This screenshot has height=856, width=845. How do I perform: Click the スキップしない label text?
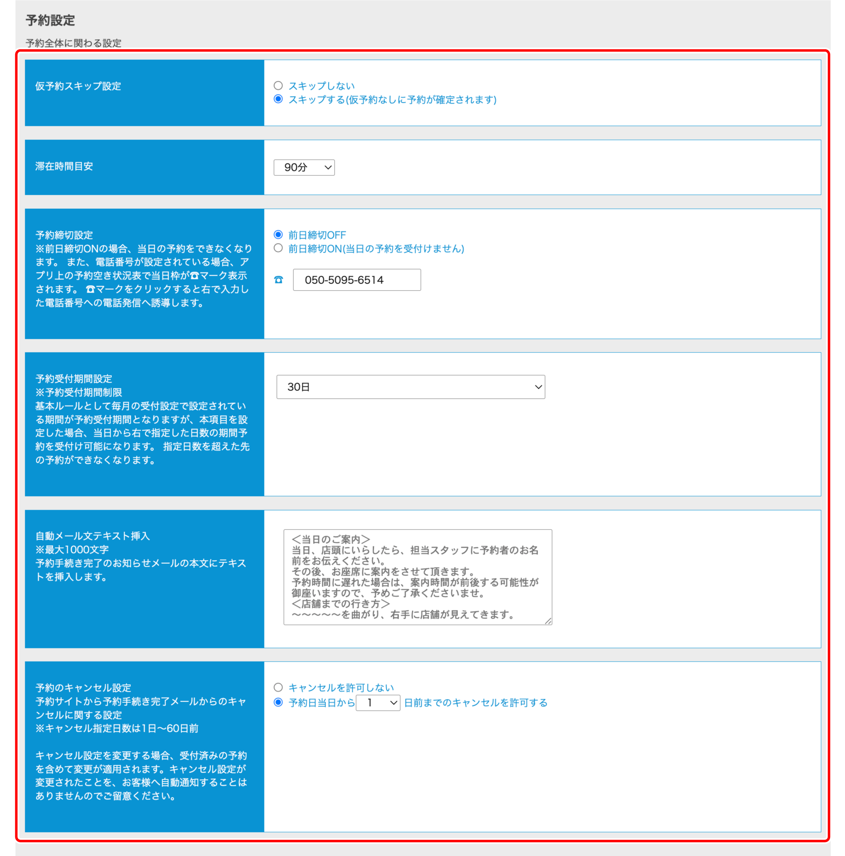pos(321,86)
